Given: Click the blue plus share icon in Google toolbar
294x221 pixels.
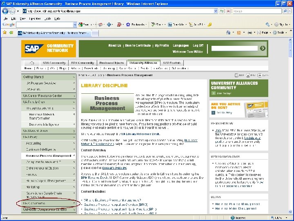Looking at the screenshot, I should (x=109, y=25).
